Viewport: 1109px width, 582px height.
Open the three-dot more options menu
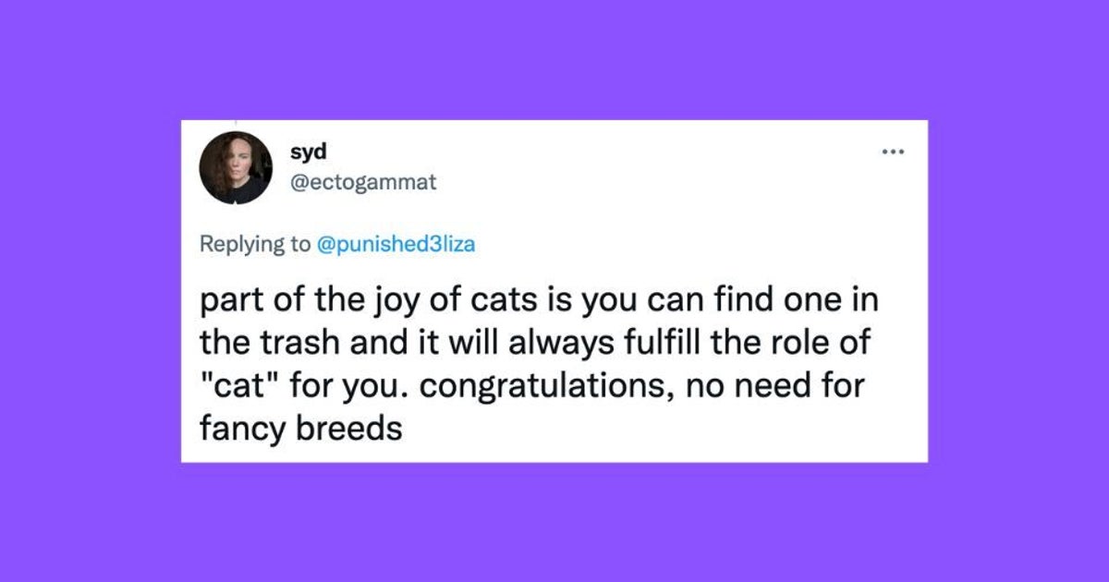coord(892,152)
